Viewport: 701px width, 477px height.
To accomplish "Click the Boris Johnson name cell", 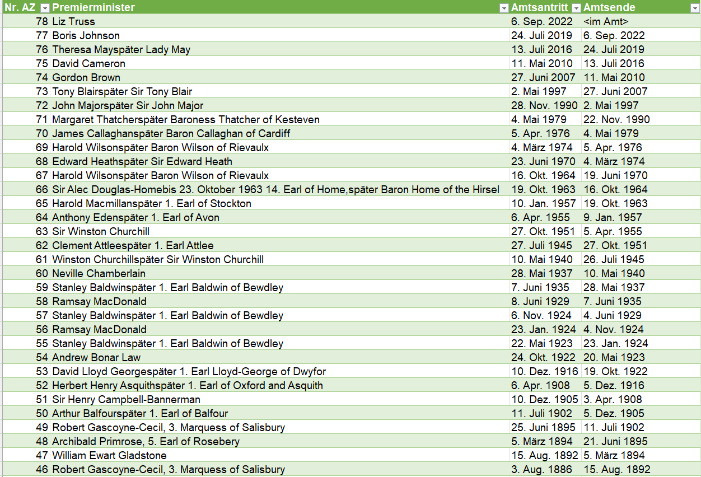I will tap(86, 36).
